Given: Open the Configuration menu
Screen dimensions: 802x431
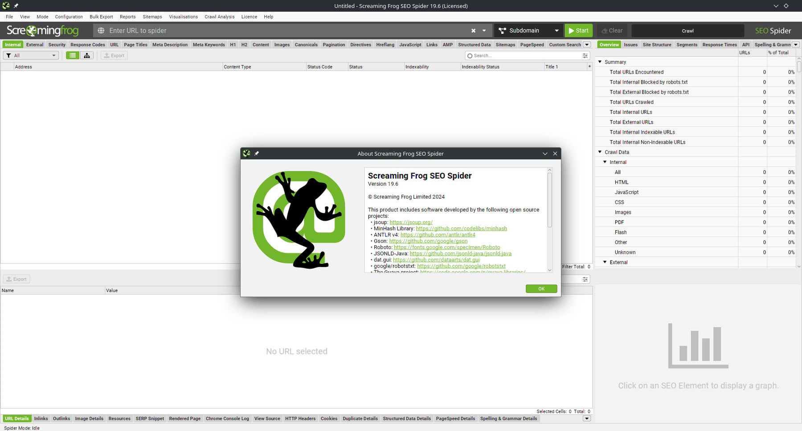Looking at the screenshot, I should (69, 17).
